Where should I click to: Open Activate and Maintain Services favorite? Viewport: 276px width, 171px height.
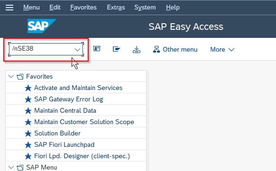pos(78,88)
